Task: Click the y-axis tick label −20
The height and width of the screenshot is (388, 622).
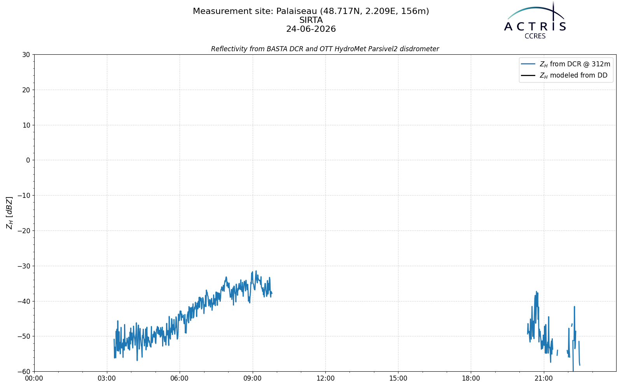Action: 24,231
